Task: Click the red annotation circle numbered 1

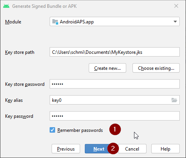Action: tap(115, 130)
